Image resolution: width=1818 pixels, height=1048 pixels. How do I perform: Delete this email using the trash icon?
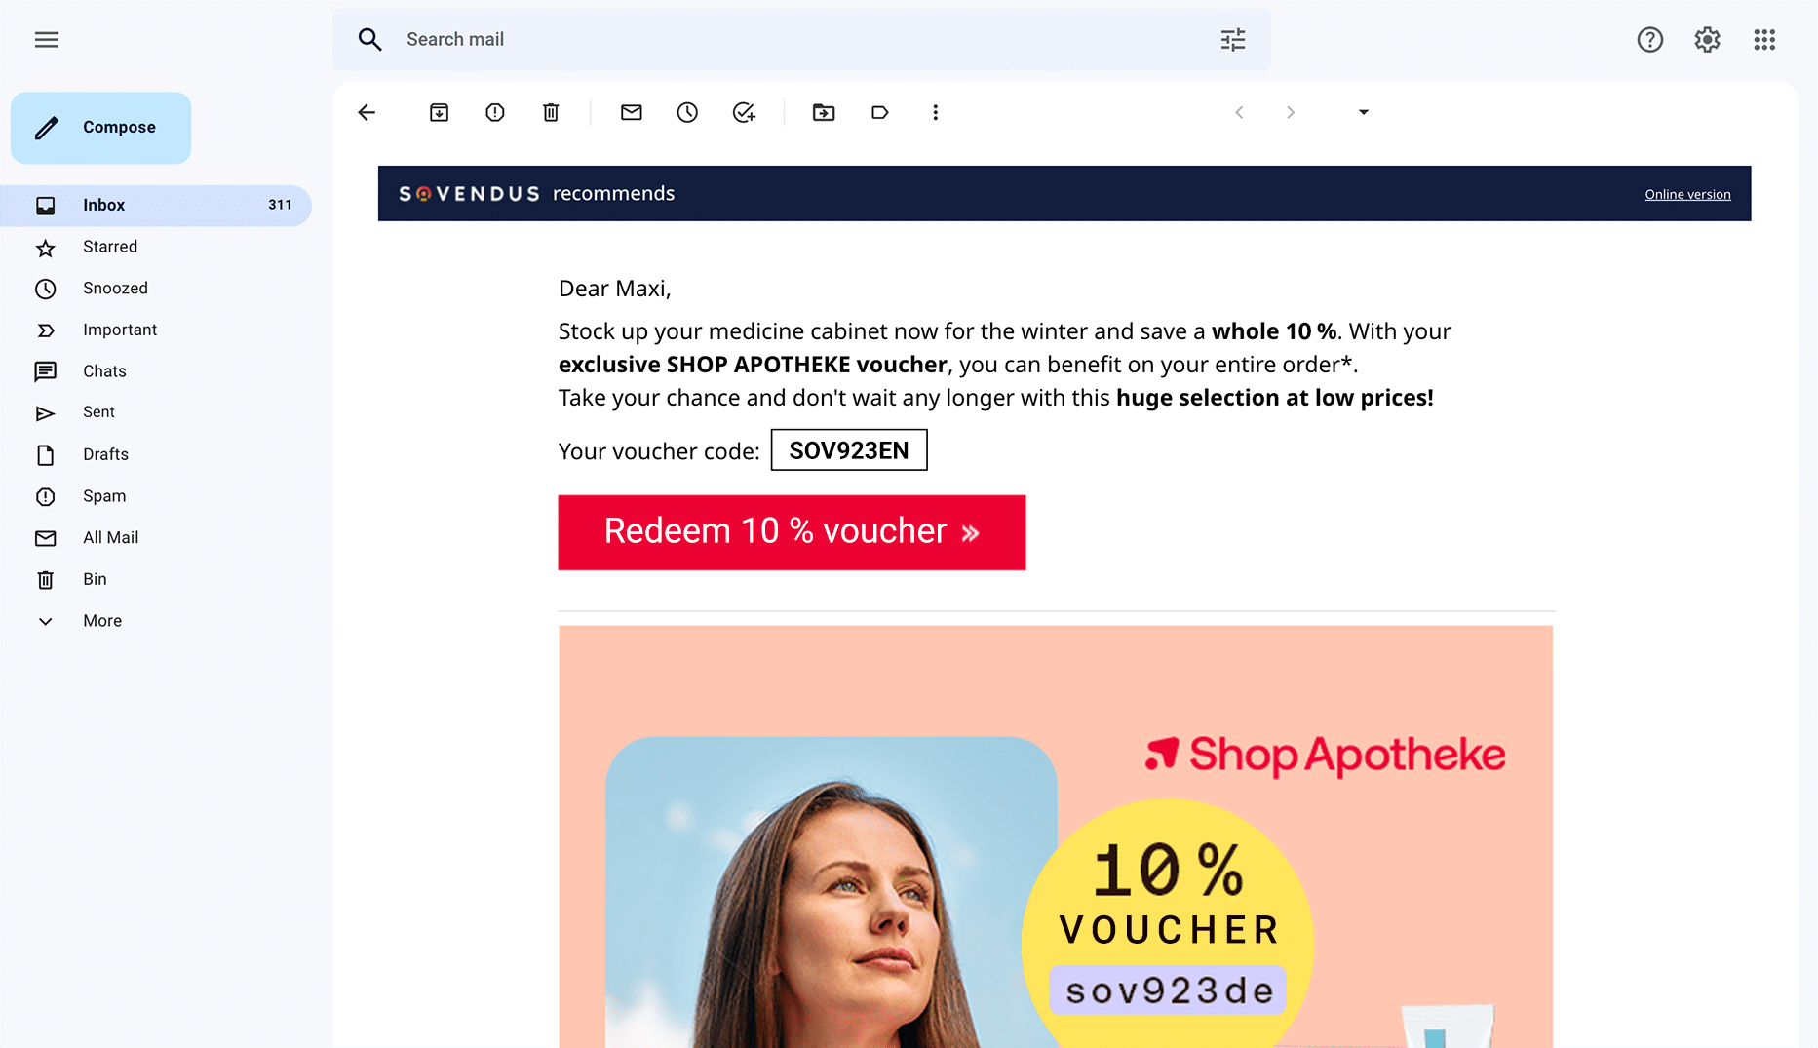[551, 113]
